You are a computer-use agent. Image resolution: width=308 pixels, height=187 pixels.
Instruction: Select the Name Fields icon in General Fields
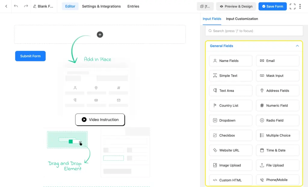(x=215, y=61)
